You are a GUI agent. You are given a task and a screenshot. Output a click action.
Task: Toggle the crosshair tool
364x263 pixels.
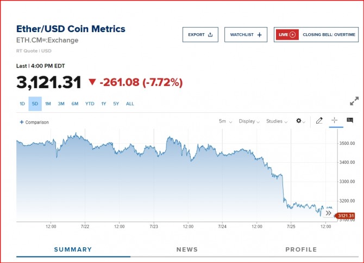(335, 121)
